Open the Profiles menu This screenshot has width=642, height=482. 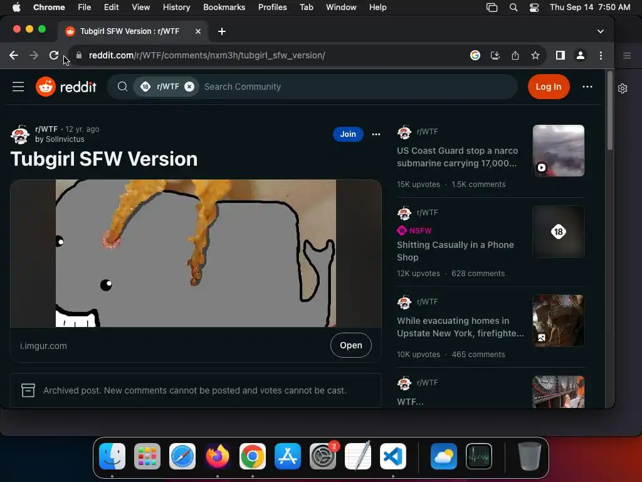[x=272, y=7]
